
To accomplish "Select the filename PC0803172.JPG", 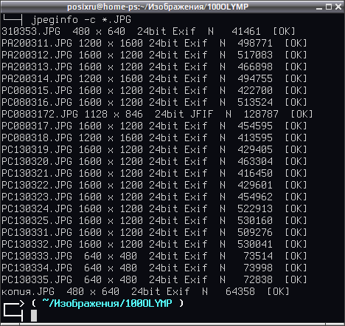I will (x=40, y=114).
